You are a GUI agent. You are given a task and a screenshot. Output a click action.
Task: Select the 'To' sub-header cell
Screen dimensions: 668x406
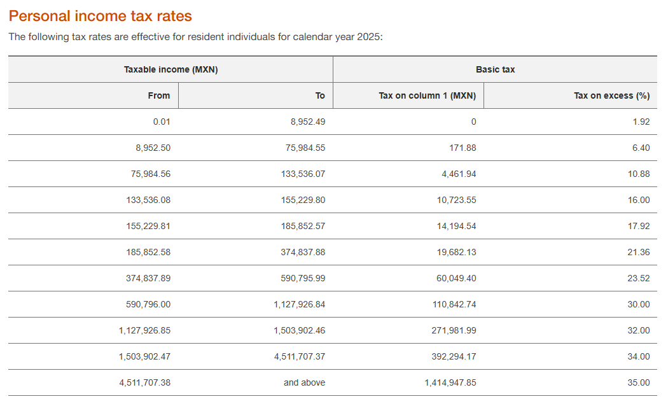(x=319, y=95)
